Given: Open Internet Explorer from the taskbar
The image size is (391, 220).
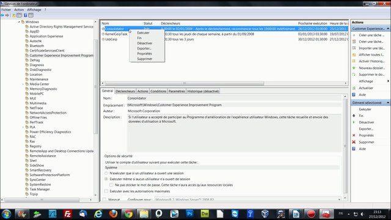Looking at the screenshot, I should pos(98,214).
